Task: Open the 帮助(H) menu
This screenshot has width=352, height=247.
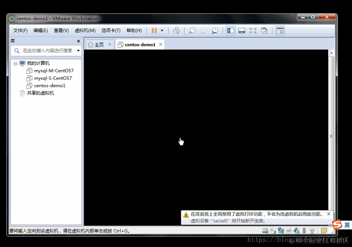Action: pyautogui.click(x=134, y=31)
